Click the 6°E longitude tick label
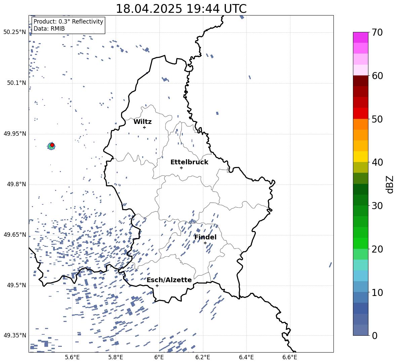Image resolution: width=398 pixels, height=364 pixels. point(159,357)
